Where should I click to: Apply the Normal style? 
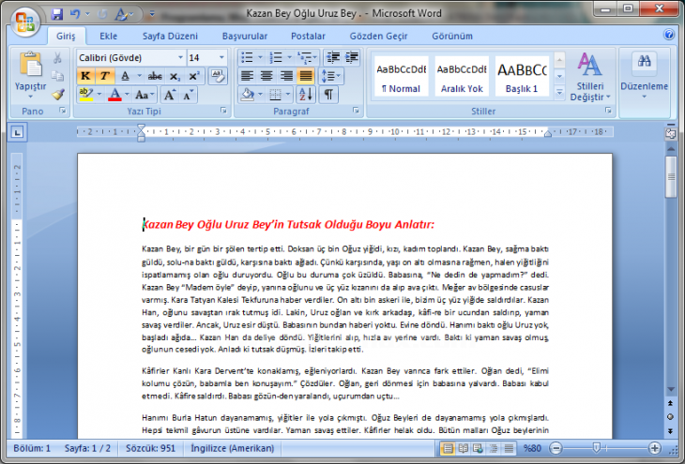(x=401, y=76)
